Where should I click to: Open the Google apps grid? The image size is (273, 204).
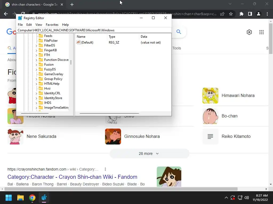(262, 32)
